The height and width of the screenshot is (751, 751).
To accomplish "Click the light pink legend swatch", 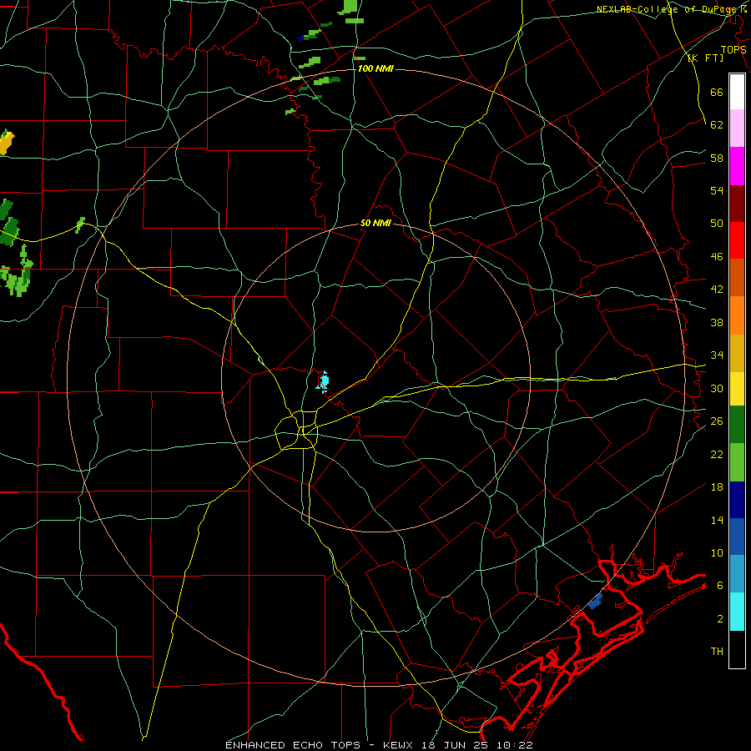I will point(737,129).
